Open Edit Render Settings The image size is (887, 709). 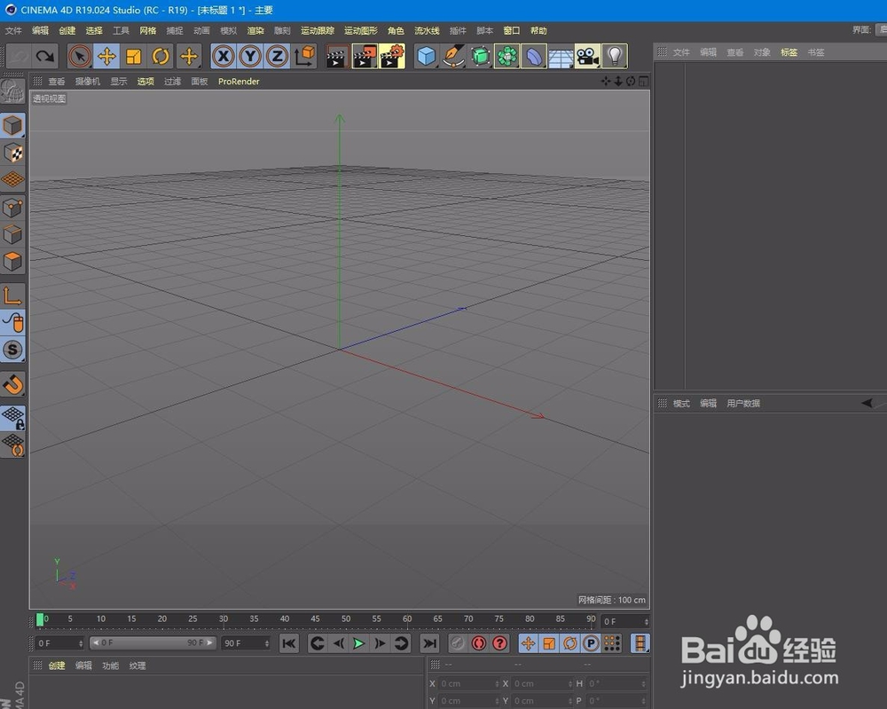pos(392,56)
